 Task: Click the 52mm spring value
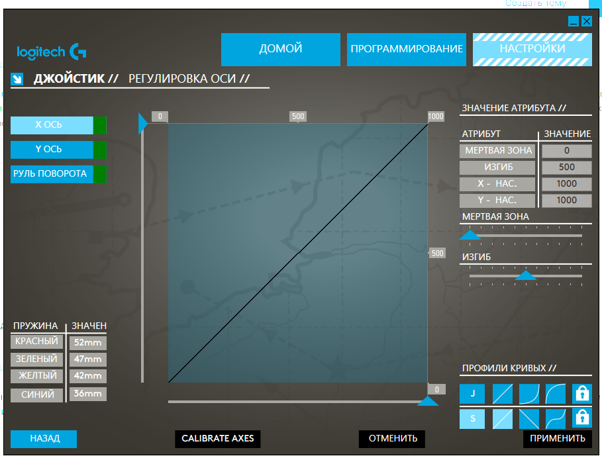[x=88, y=343]
